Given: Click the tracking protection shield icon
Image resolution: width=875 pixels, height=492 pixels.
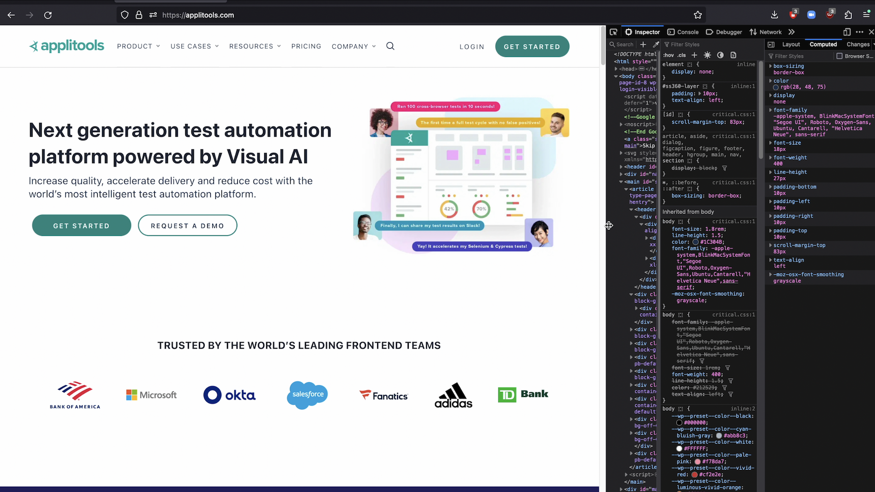Looking at the screenshot, I should point(125,15).
